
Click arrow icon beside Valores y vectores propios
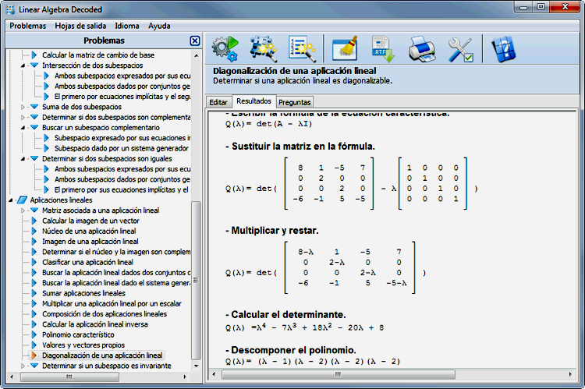[x=34, y=345]
